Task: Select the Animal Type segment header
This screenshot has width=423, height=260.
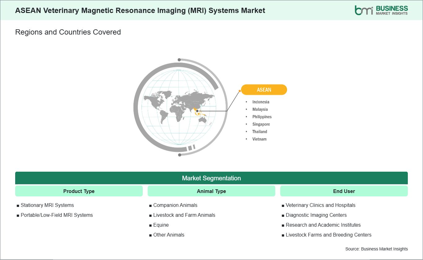Action: point(211,191)
